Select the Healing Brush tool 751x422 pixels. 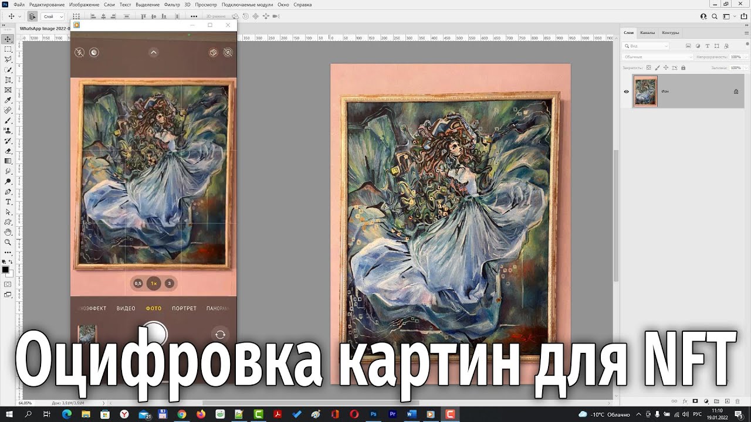[x=8, y=110]
